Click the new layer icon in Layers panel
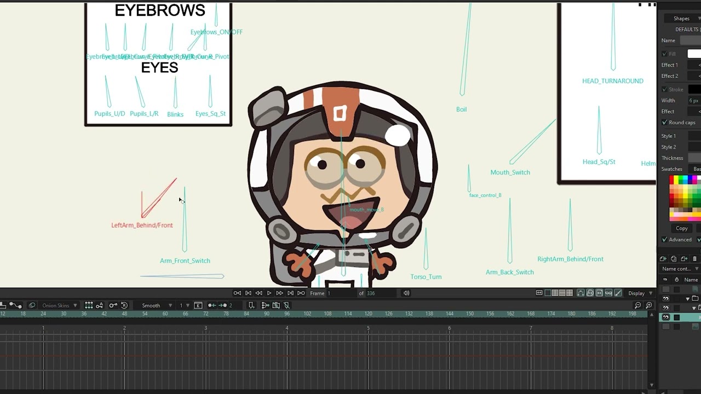Image resolution: width=701 pixels, height=394 pixels. (x=663, y=259)
